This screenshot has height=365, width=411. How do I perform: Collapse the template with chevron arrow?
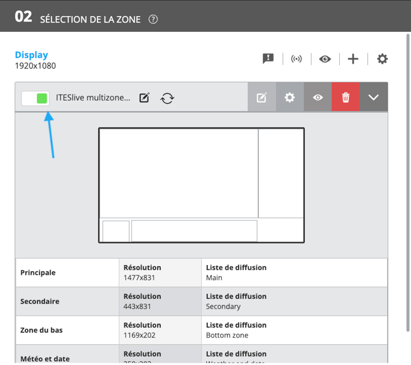click(x=374, y=97)
